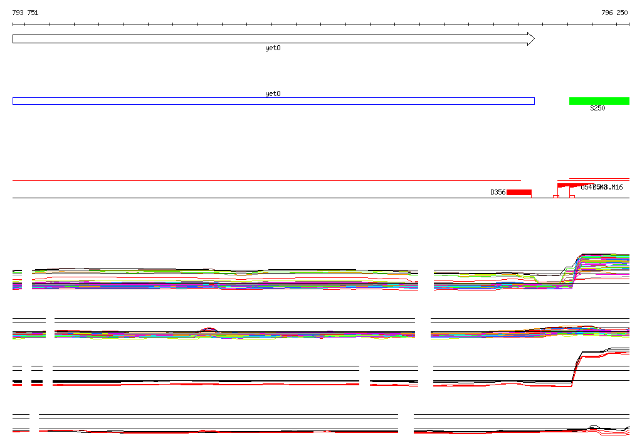The width and height of the screenshot is (642, 448).
Task: Click the D356 text label
Action: tap(498, 192)
